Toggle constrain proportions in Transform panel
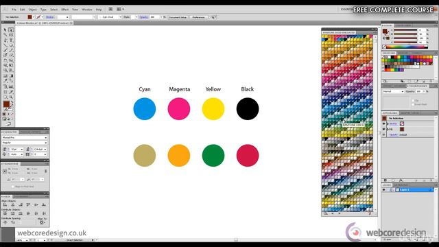This screenshot has height=247, width=439. coord(46,171)
